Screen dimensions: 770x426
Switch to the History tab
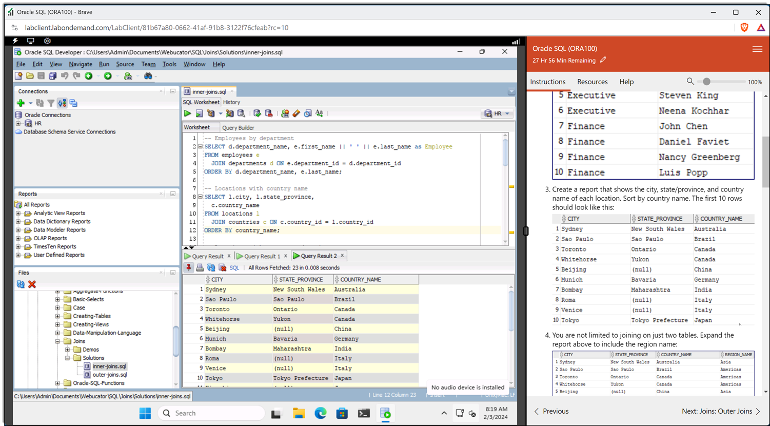(x=231, y=102)
